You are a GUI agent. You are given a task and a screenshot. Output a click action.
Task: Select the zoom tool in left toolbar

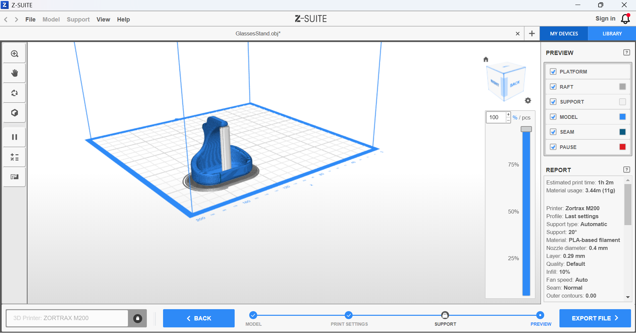tap(15, 54)
